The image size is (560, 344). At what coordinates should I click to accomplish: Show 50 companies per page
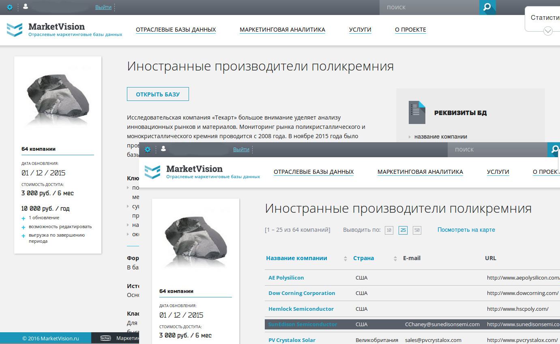417,230
